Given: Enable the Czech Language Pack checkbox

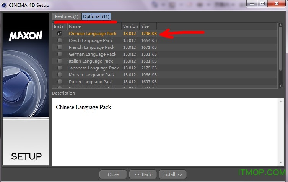Looking at the screenshot, I should [x=60, y=40].
